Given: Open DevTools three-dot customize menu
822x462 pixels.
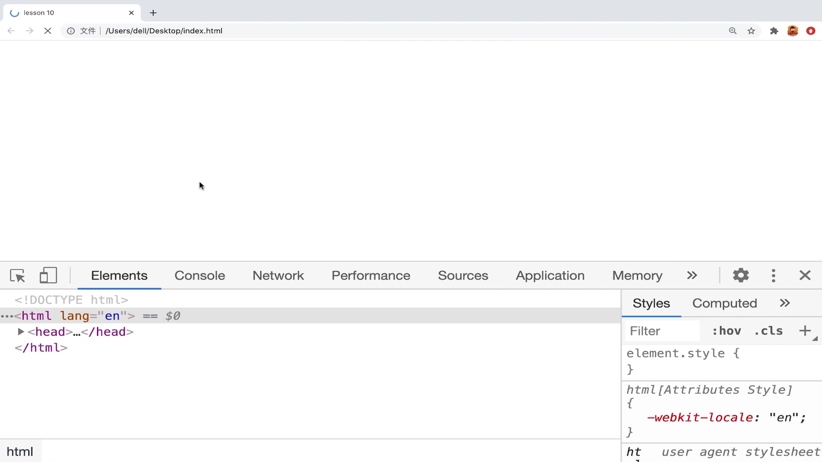Looking at the screenshot, I should (x=773, y=275).
